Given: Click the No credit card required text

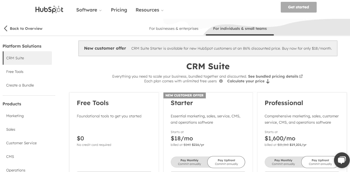Looking at the screenshot, I should (x=94, y=145).
